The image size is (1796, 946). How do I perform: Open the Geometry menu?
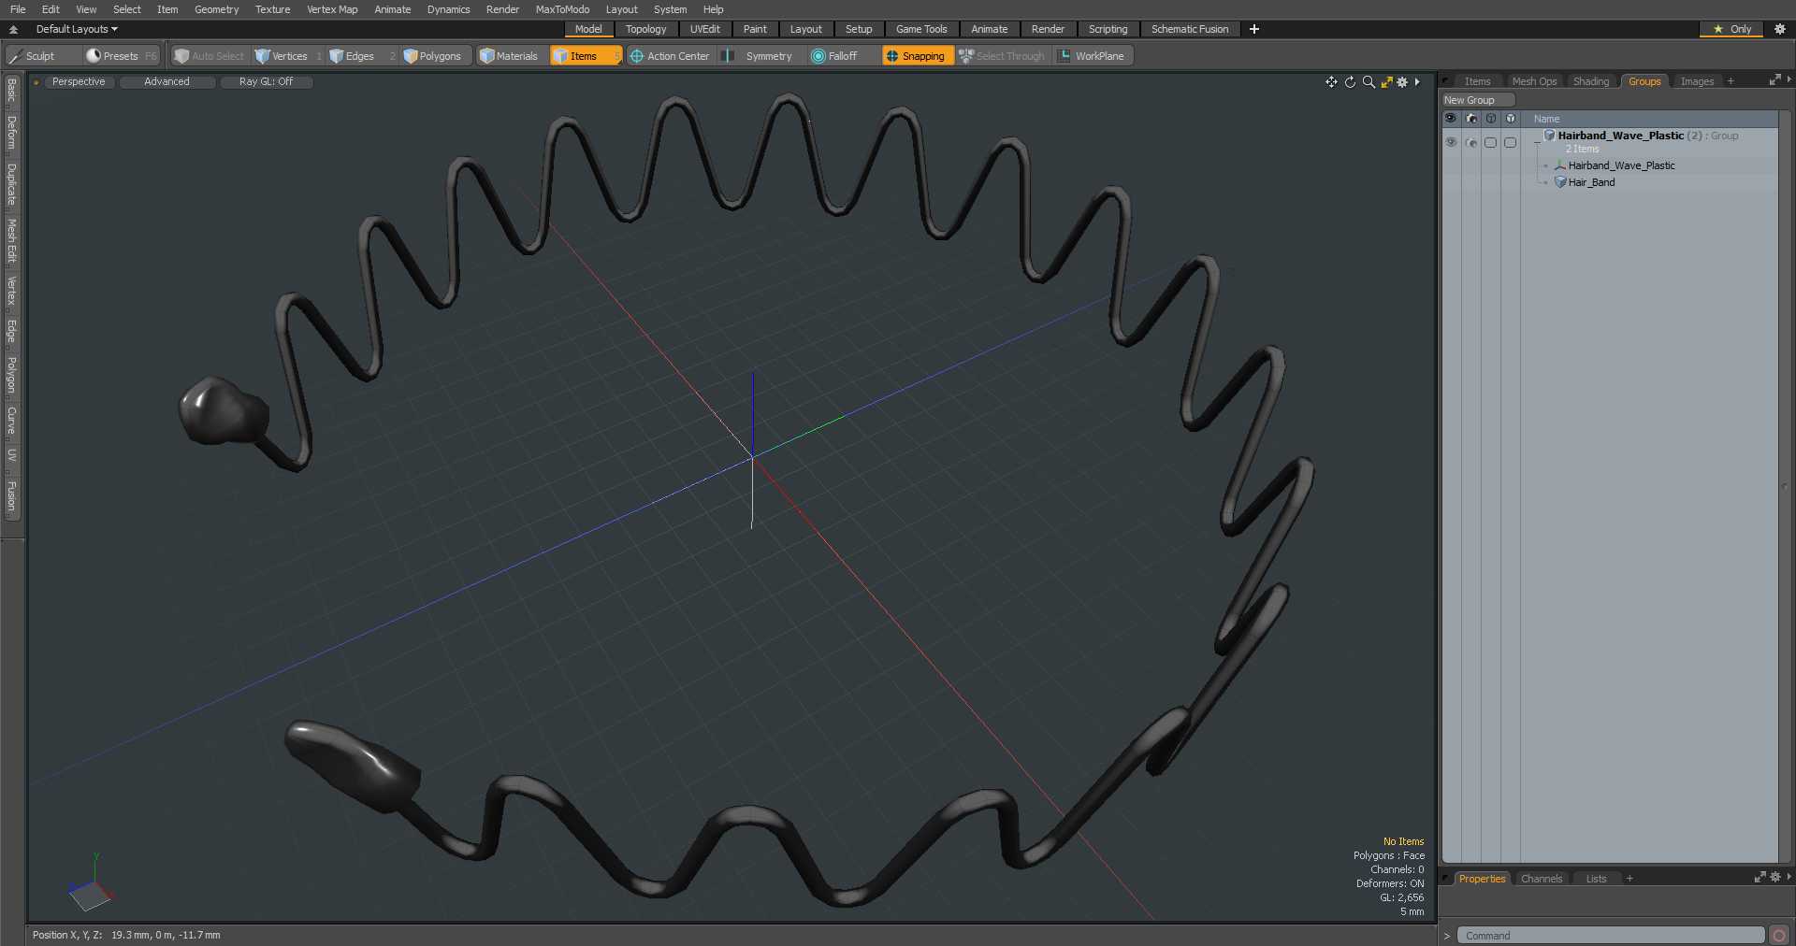coord(216,9)
